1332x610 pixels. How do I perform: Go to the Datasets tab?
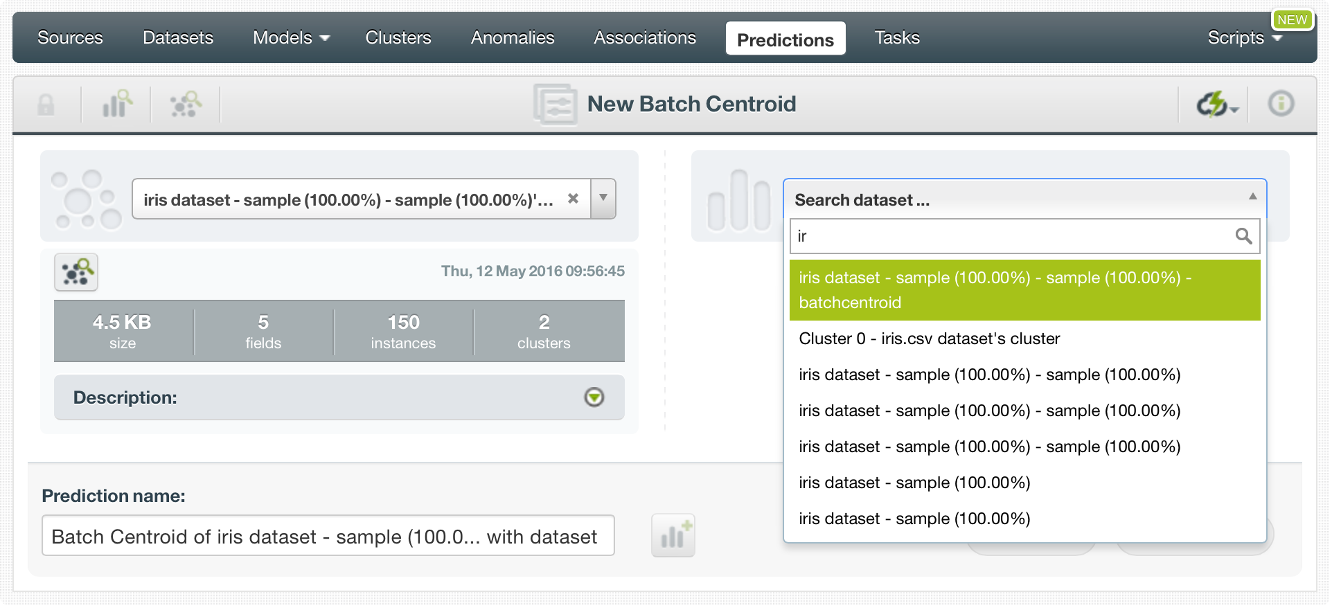click(x=178, y=37)
